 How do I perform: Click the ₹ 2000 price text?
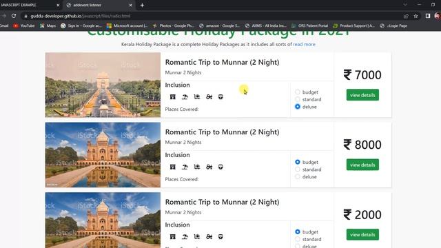click(362, 214)
